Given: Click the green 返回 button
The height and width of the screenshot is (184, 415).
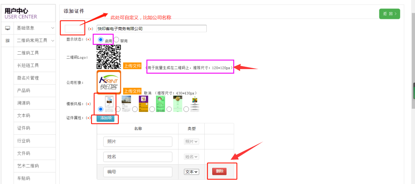Looking at the screenshot, I should point(389,14).
